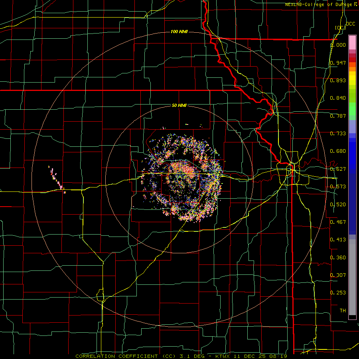Click the 0.307 scale value
Screen dimensions: 359x359
[x=338, y=275]
